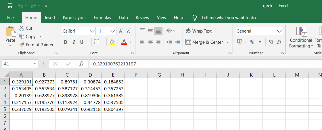
Task: Open the font name dropdown
Action: coord(92,31)
